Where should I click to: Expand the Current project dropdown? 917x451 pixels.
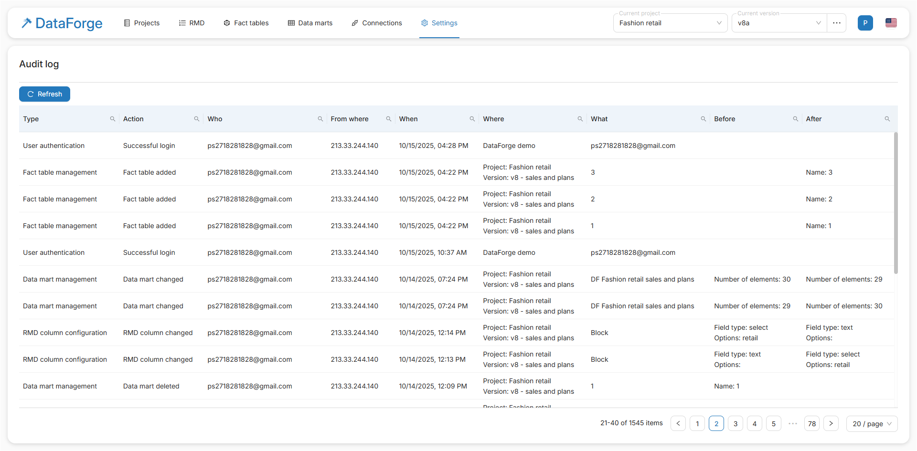point(670,23)
